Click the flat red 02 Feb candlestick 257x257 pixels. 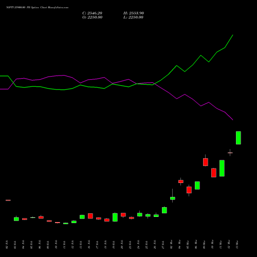coord(8,200)
